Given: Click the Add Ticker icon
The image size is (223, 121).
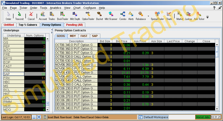Looking at the screenshot, I should pos(199,16).
